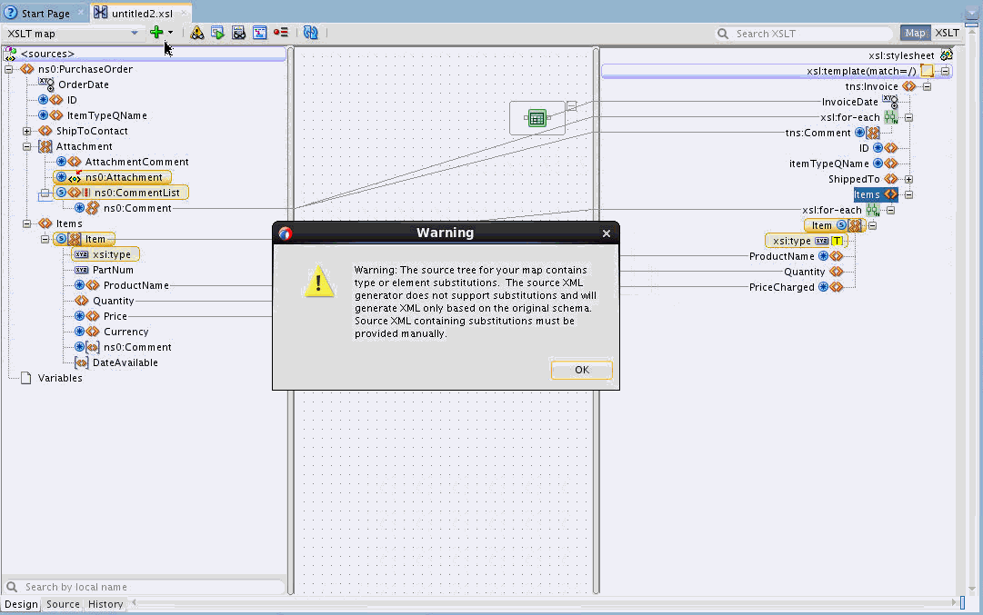
Task: Select the target itemTypeQName element
Action: coord(828,164)
